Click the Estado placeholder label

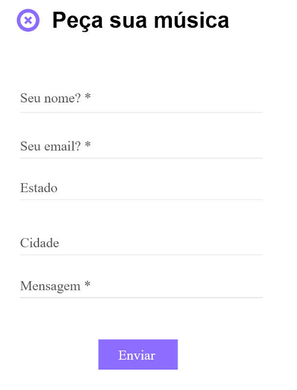coord(39,188)
